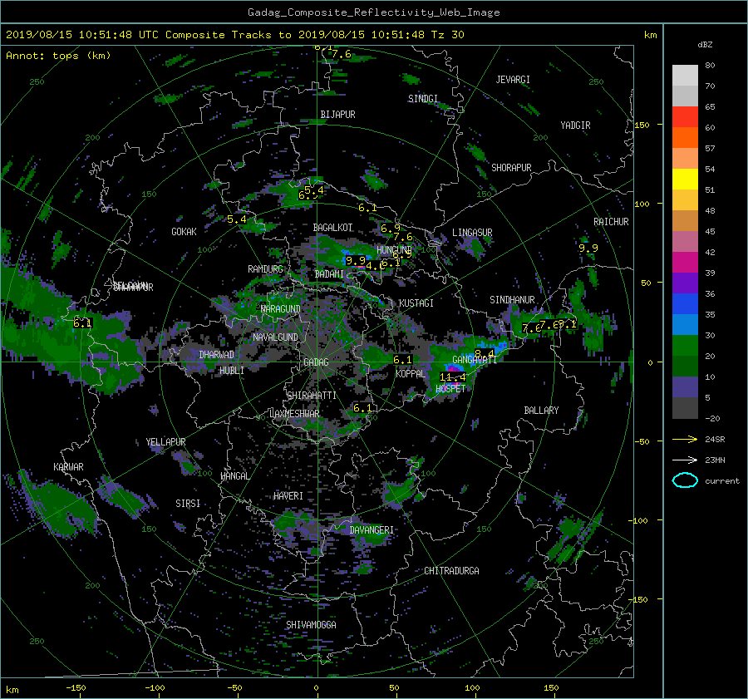
Task: Click the SHIVAMOGGA city label
Action: coord(311,624)
